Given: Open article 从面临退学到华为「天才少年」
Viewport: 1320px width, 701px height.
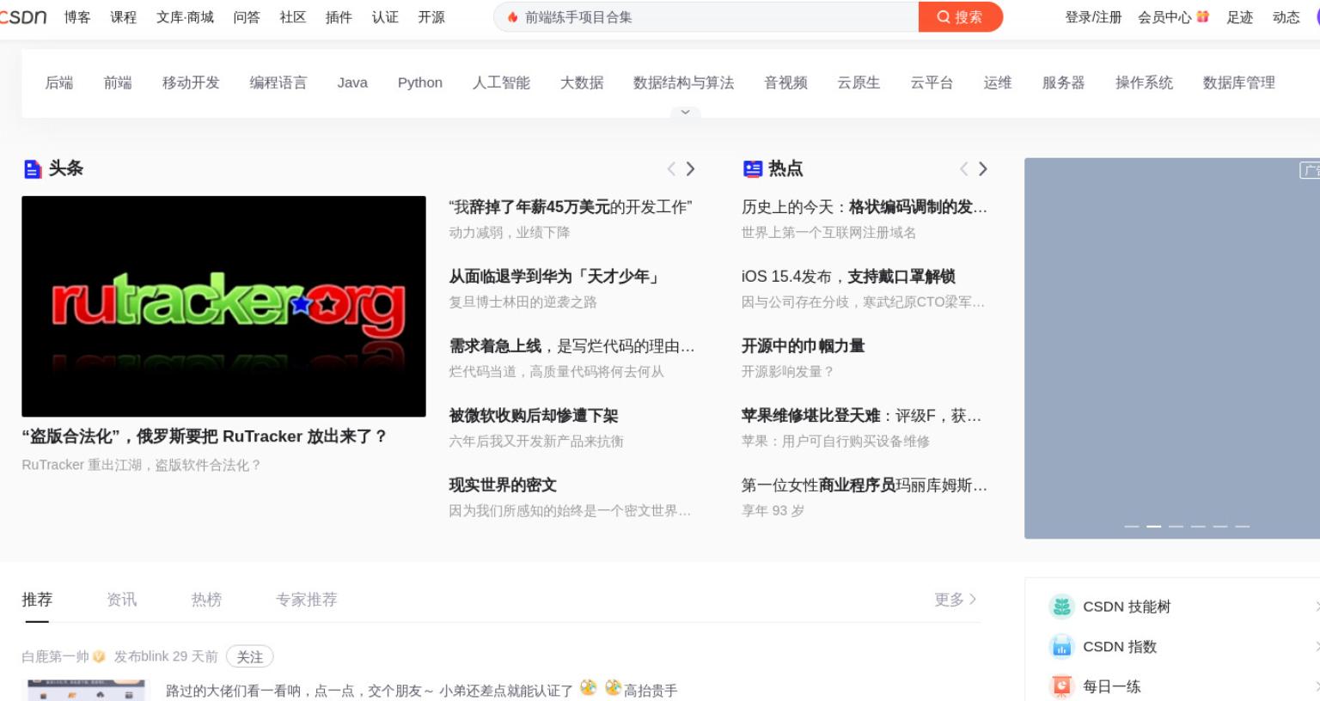Looking at the screenshot, I should tap(555, 277).
